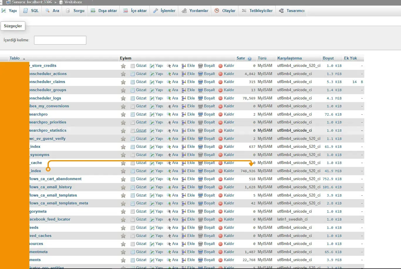Click the database icon beside Veritabanı
This screenshot has width=401, height=269.
point(61,2)
